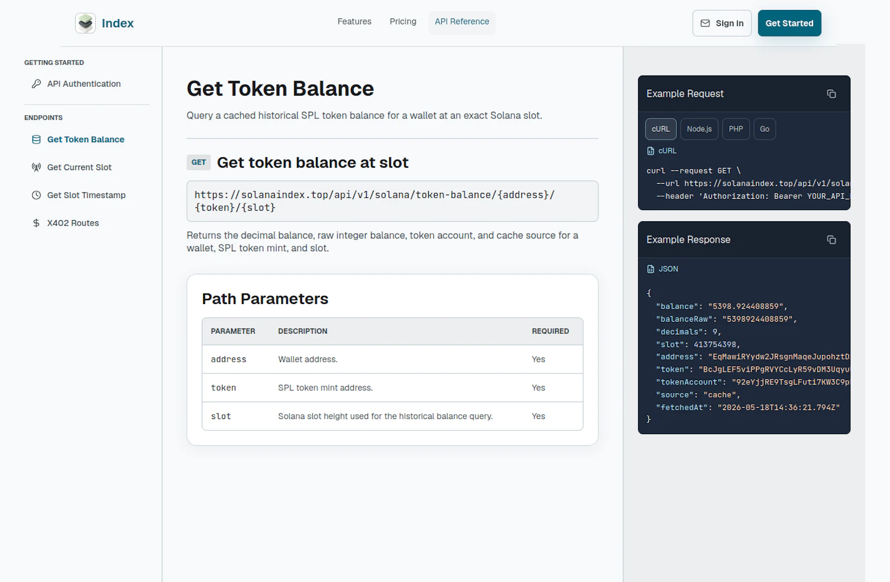Click the "slot": 413754398 line

(x=698, y=345)
